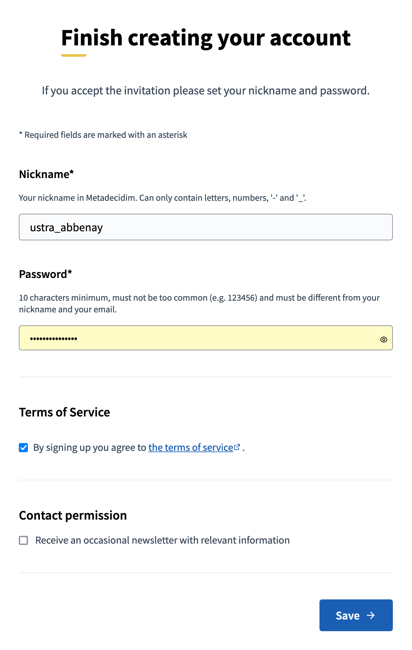Image resolution: width=412 pixels, height=650 pixels.
Task: Click the arrow icon inside the Save button
Action: pyautogui.click(x=371, y=615)
